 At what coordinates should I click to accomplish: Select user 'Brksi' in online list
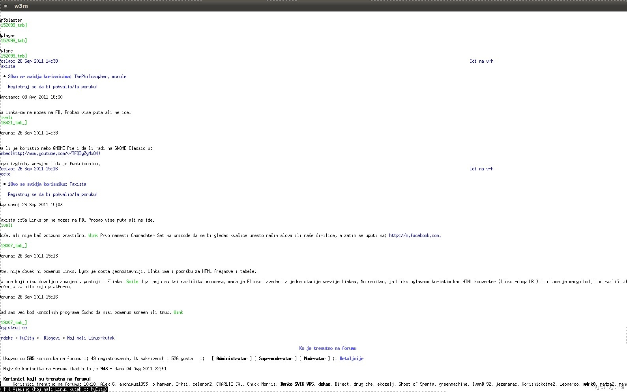182,384
